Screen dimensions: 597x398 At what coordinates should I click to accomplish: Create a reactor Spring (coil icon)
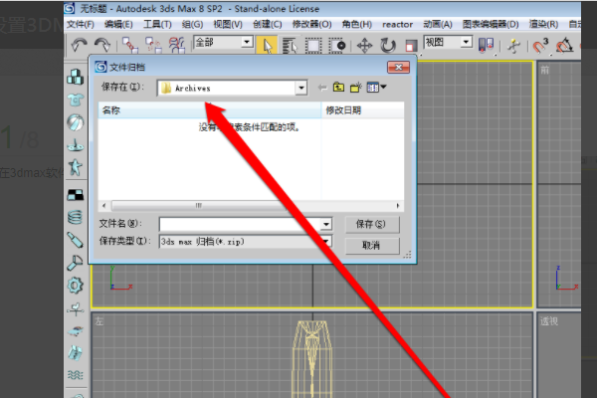tap(75, 217)
